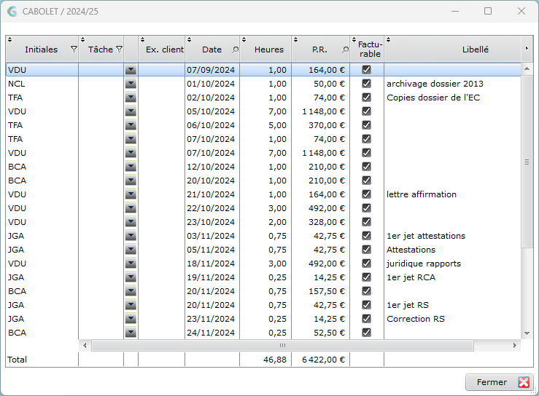Click the Ex. client column header

pyautogui.click(x=162, y=49)
